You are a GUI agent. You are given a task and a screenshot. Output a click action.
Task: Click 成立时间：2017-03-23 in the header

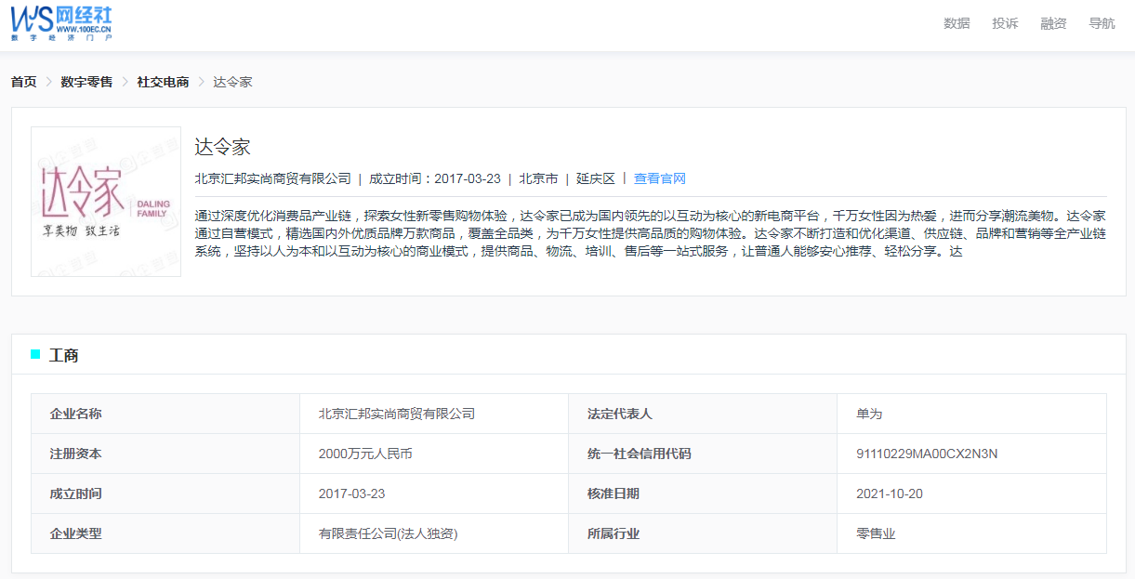[x=435, y=178]
